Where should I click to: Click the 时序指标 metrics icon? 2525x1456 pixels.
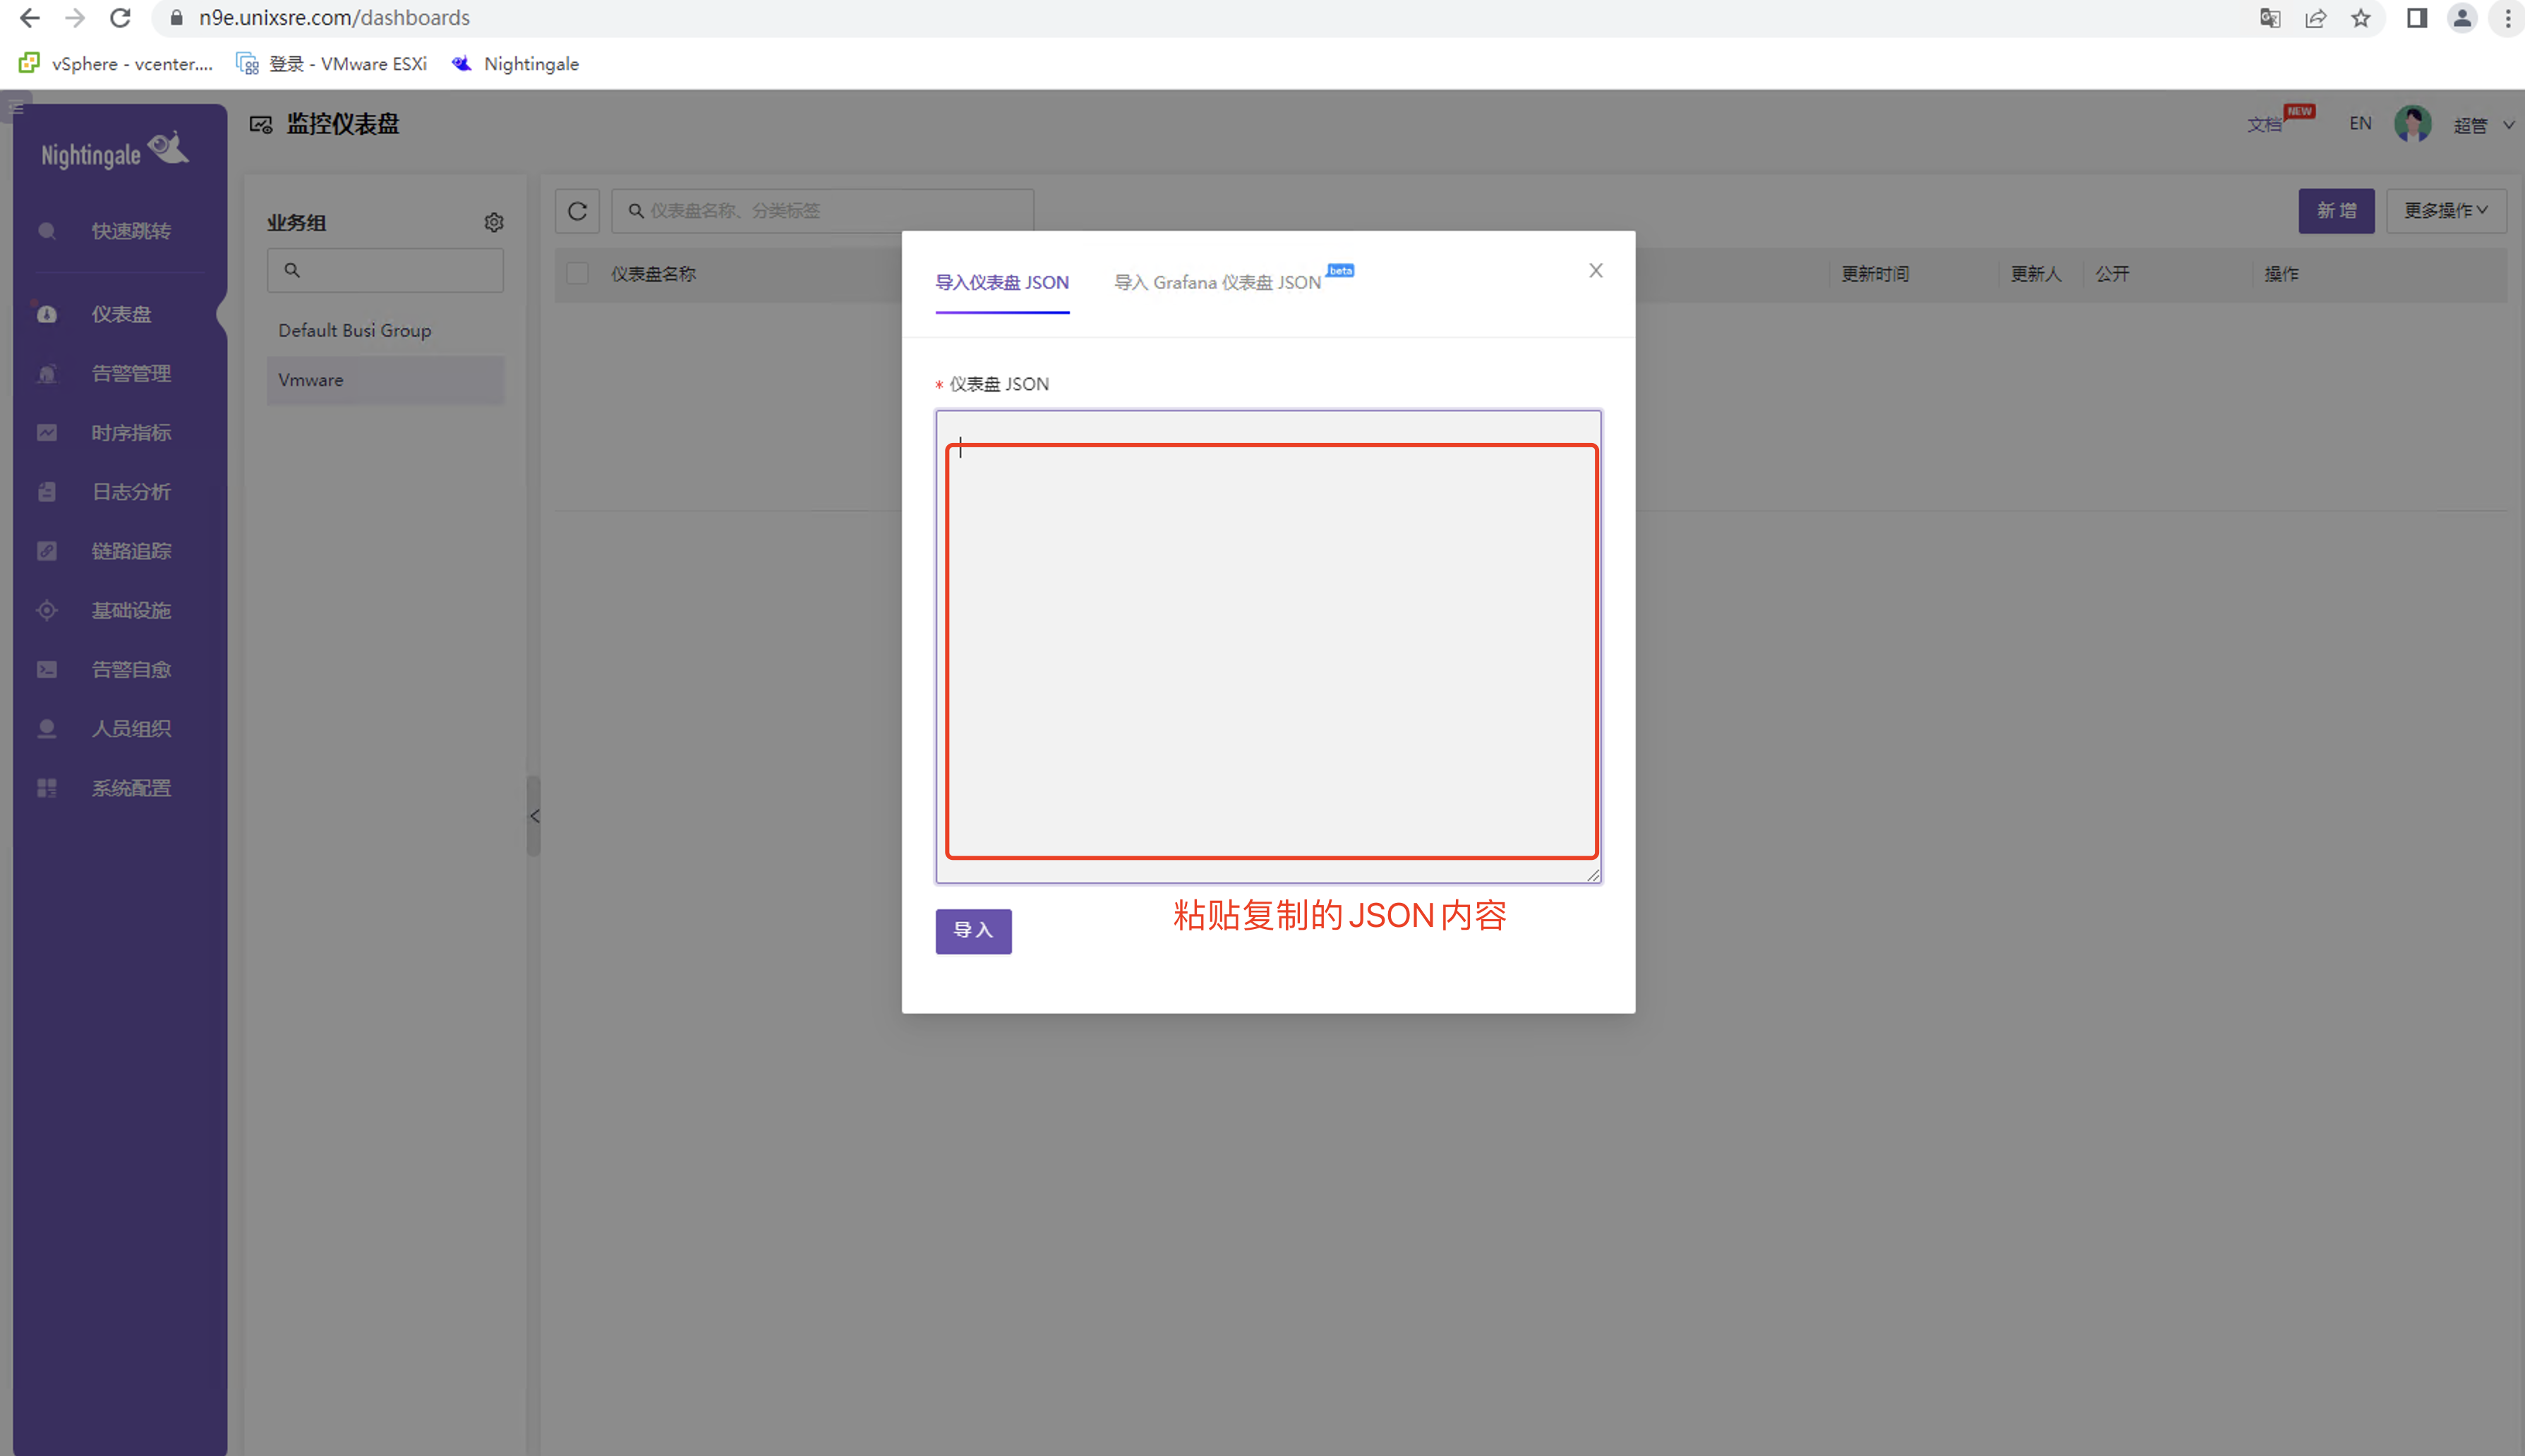(x=47, y=432)
